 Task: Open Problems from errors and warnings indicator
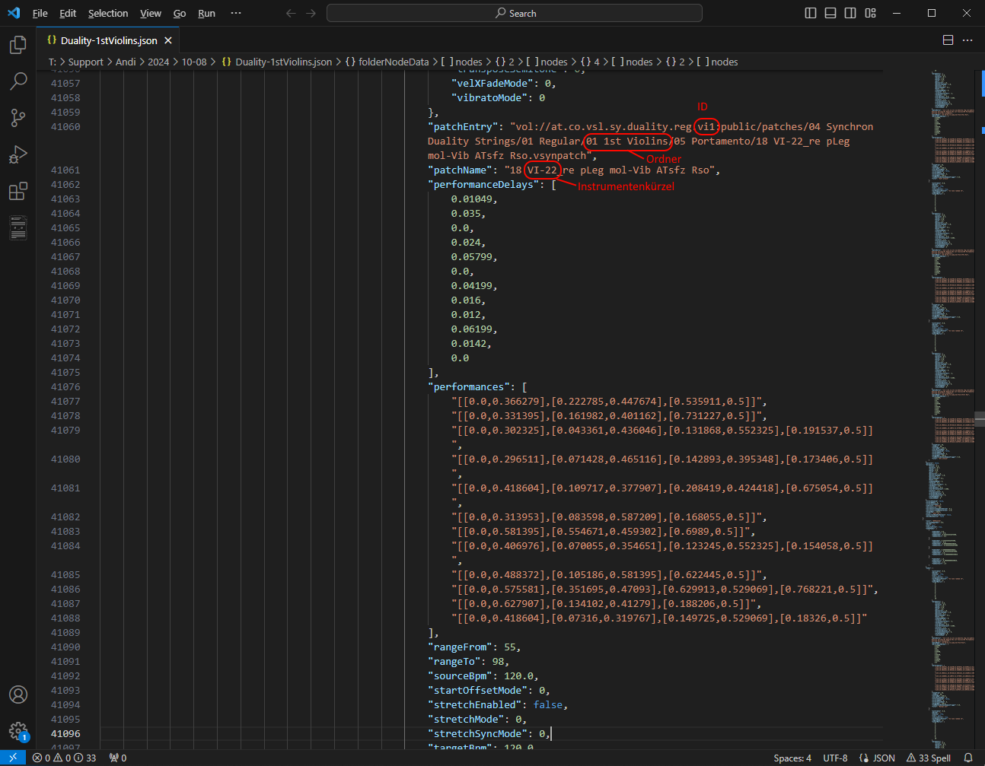click(x=64, y=758)
